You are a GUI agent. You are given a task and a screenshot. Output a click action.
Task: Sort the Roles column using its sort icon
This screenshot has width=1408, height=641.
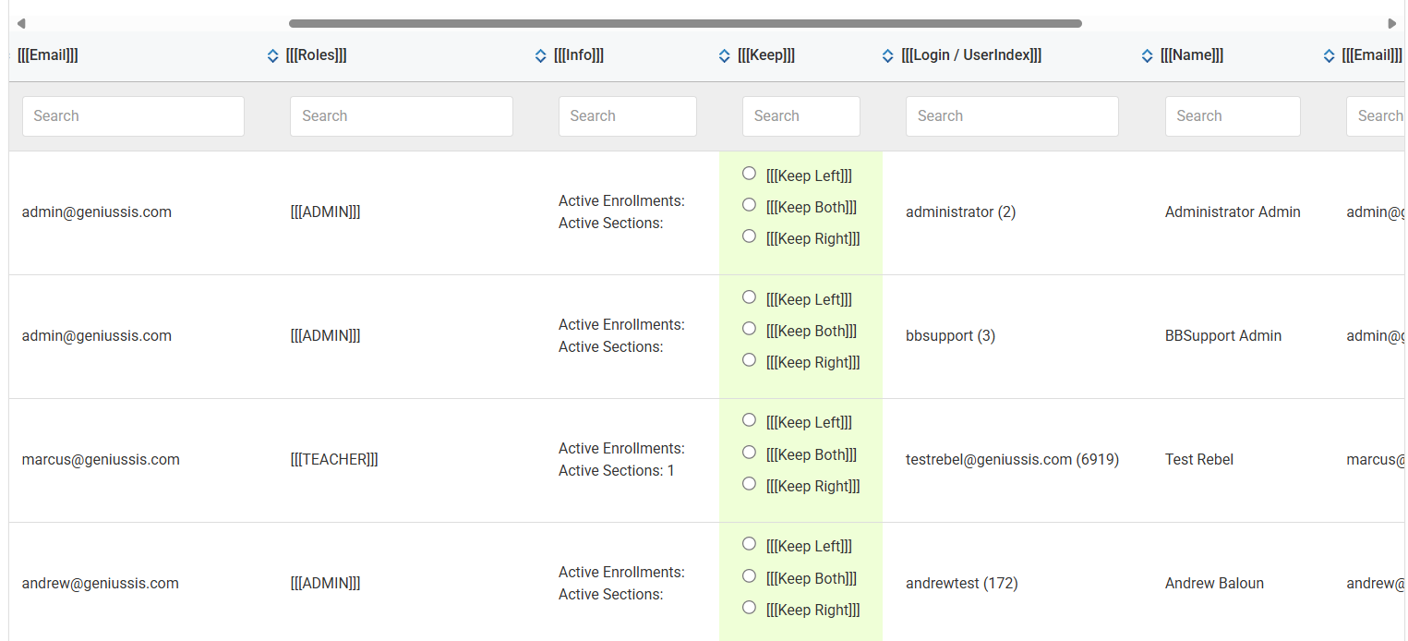(x=272, y=55)
